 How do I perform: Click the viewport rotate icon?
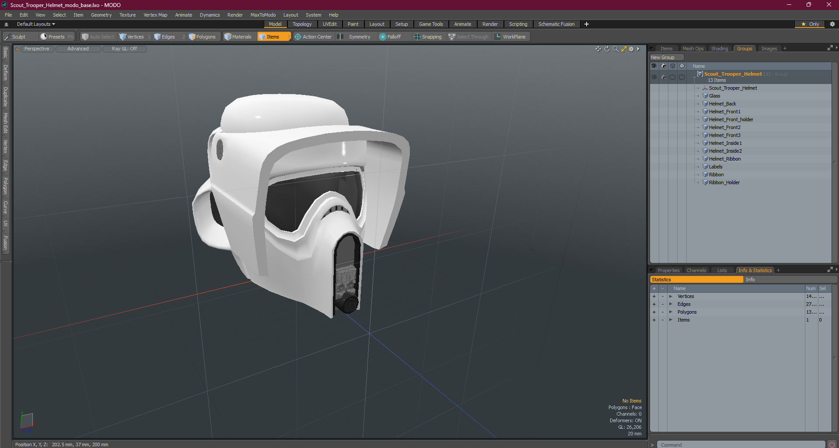[x=607, y=49]
